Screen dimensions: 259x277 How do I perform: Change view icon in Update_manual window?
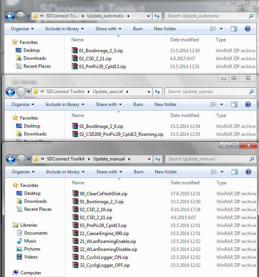tap(213, 172)
